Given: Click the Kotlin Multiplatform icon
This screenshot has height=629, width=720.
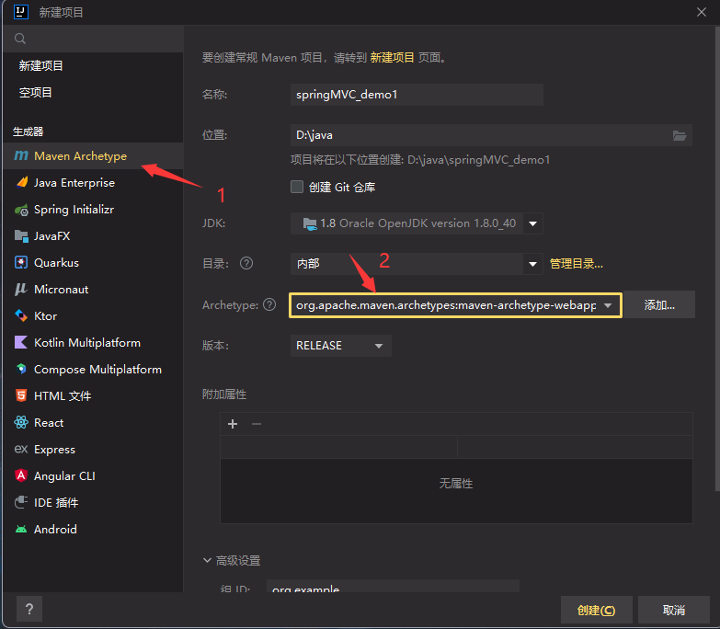Looking at the screenshot, I should (x=21, y=342).
